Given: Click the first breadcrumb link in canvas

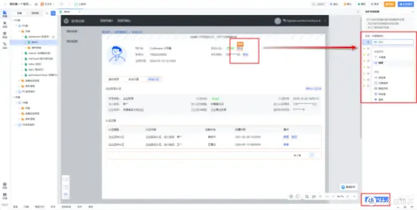Looking at the screenshot, I should click(x=105, y=32).
